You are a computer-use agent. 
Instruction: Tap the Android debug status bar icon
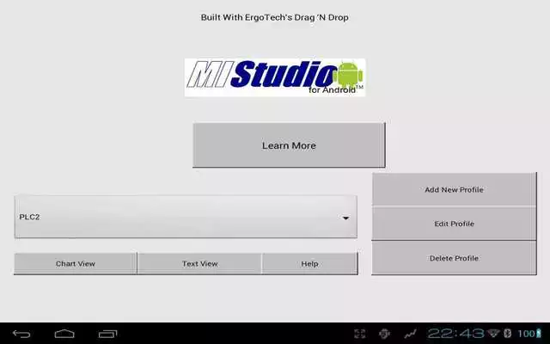click(384, 334)
